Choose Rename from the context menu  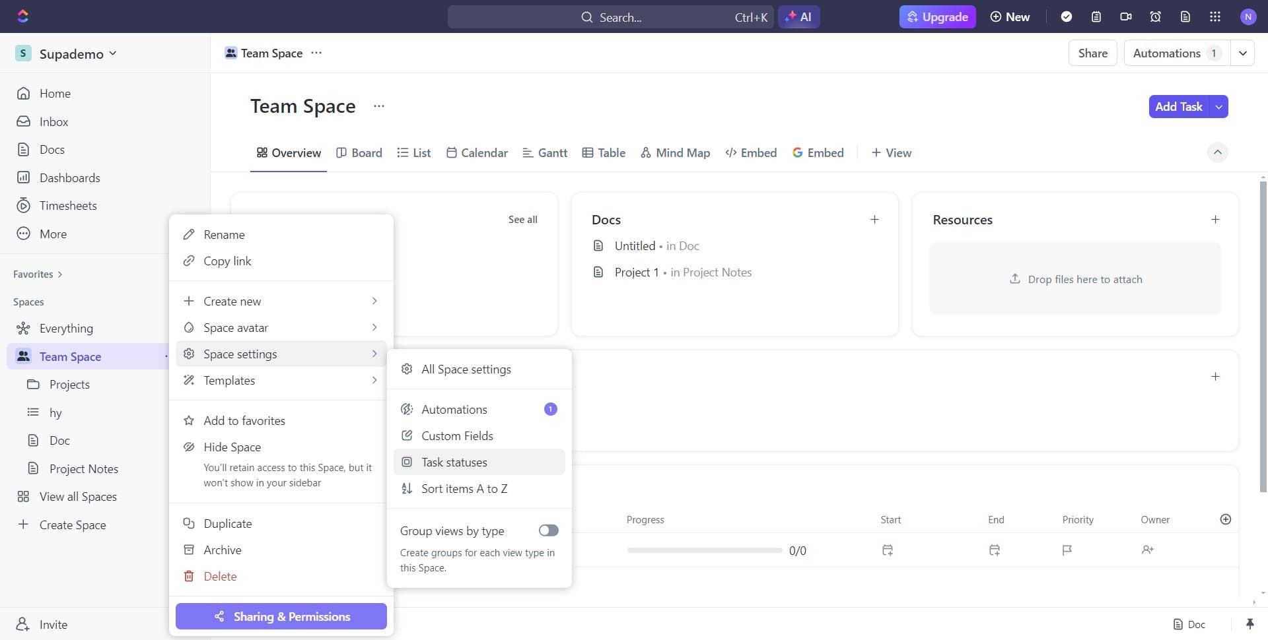pyautogui.click(x=223, y=234)
